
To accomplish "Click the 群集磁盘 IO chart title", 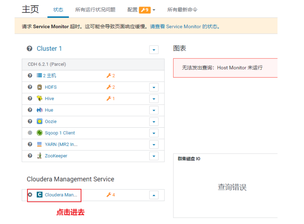I will [x=189, y=159].
